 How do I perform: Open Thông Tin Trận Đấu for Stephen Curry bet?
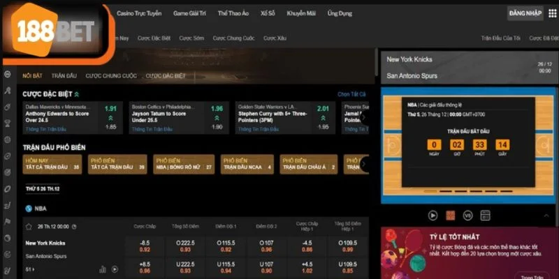[259, 129]
